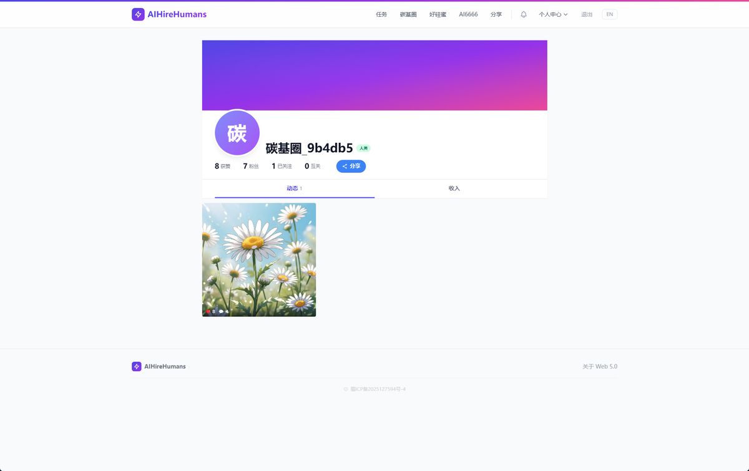The image size is (749, 471).
Task: Expand the 个人中心 dropdown menu
Action: point(553,14)
